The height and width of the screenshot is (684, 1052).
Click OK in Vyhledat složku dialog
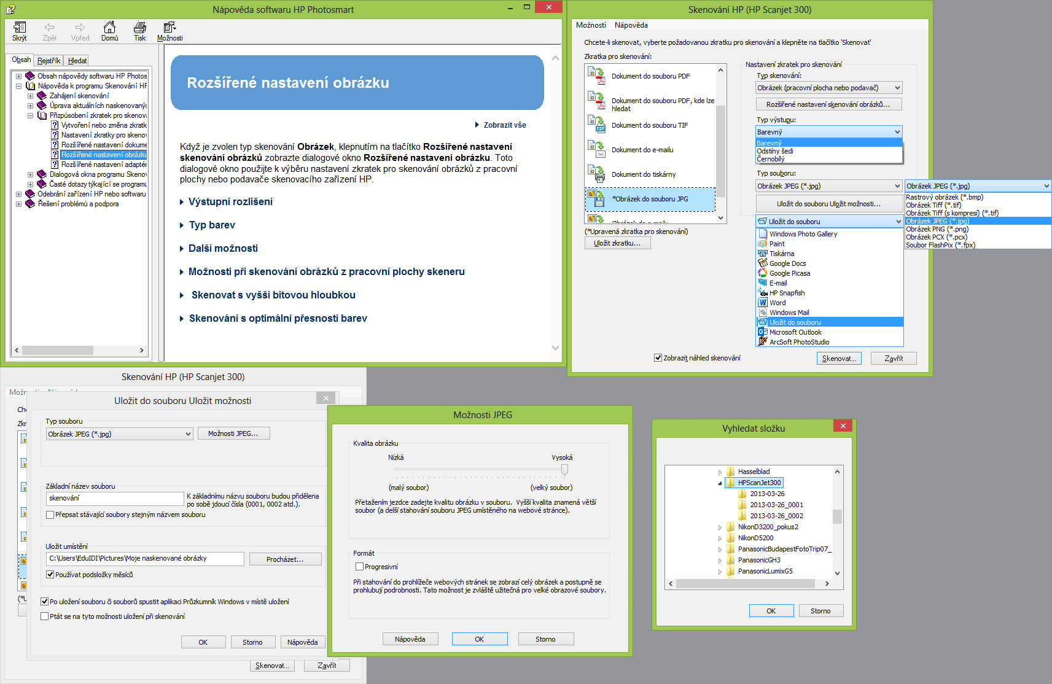tap(771, 611)
